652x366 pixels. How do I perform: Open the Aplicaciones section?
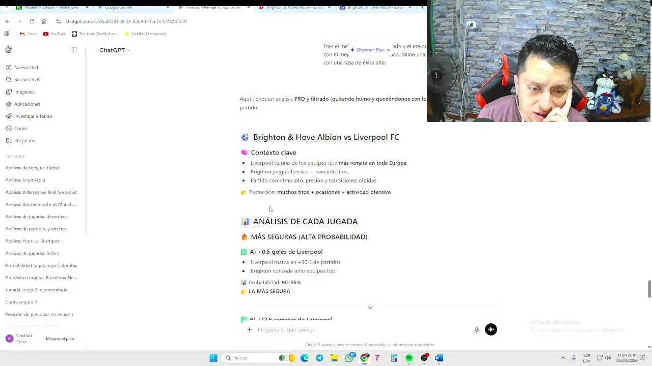[x=27, y=104]
